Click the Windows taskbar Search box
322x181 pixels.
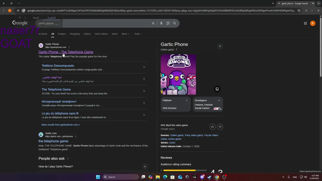(120, 177)
